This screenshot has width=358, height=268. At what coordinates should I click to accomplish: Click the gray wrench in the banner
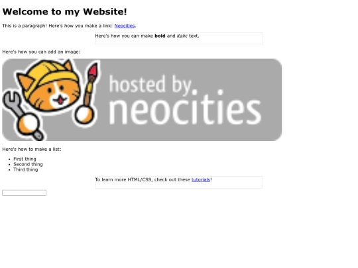22,114
